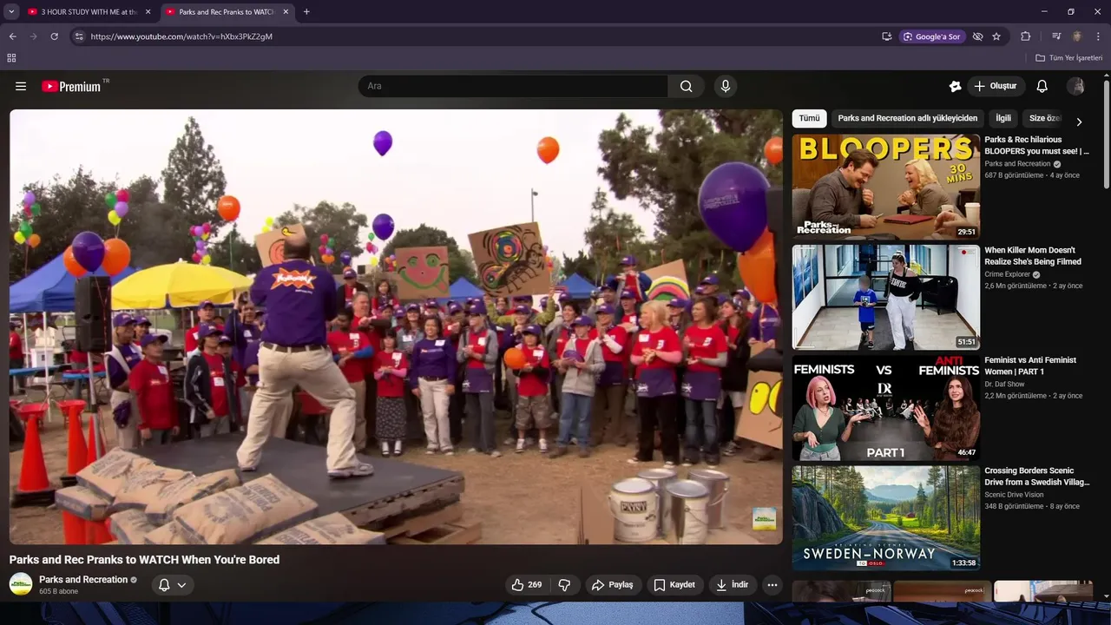Click the 605 B abone subscriber count

click(x=58, y=591)
